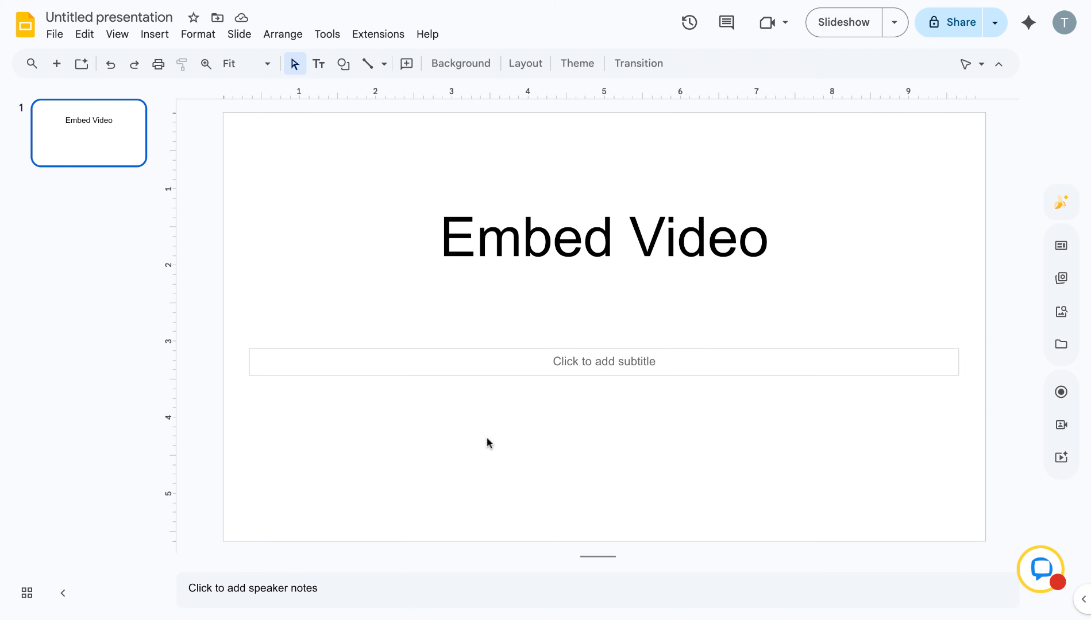The width and height of the screenshot is (1091, 620).
Task: Expand the line tool options arrow
Action: point(384,64)
